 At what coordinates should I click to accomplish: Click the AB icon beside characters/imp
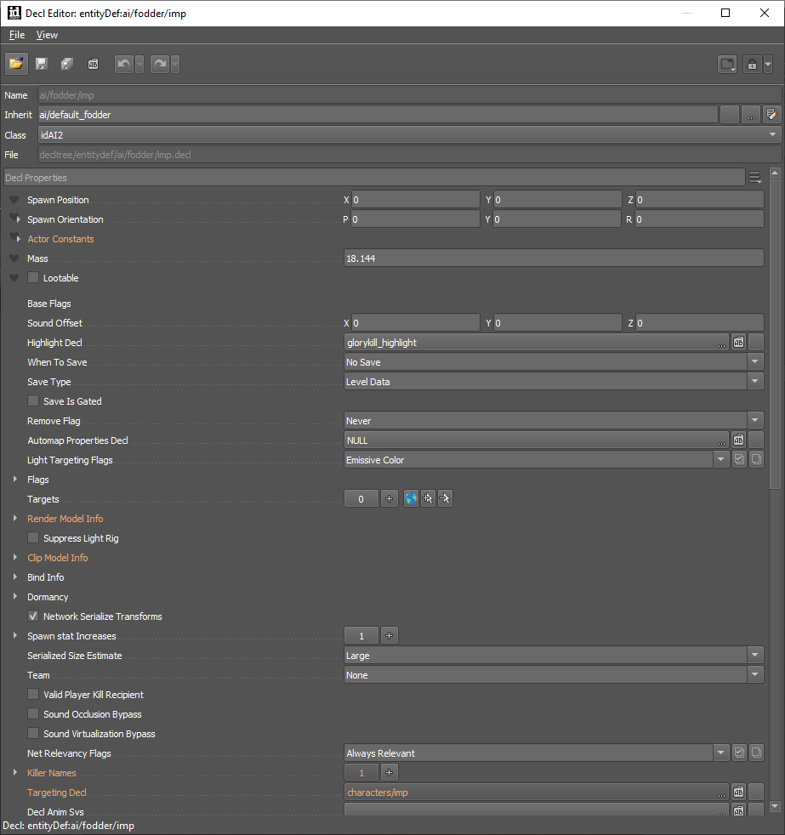[x=739, y=792]
